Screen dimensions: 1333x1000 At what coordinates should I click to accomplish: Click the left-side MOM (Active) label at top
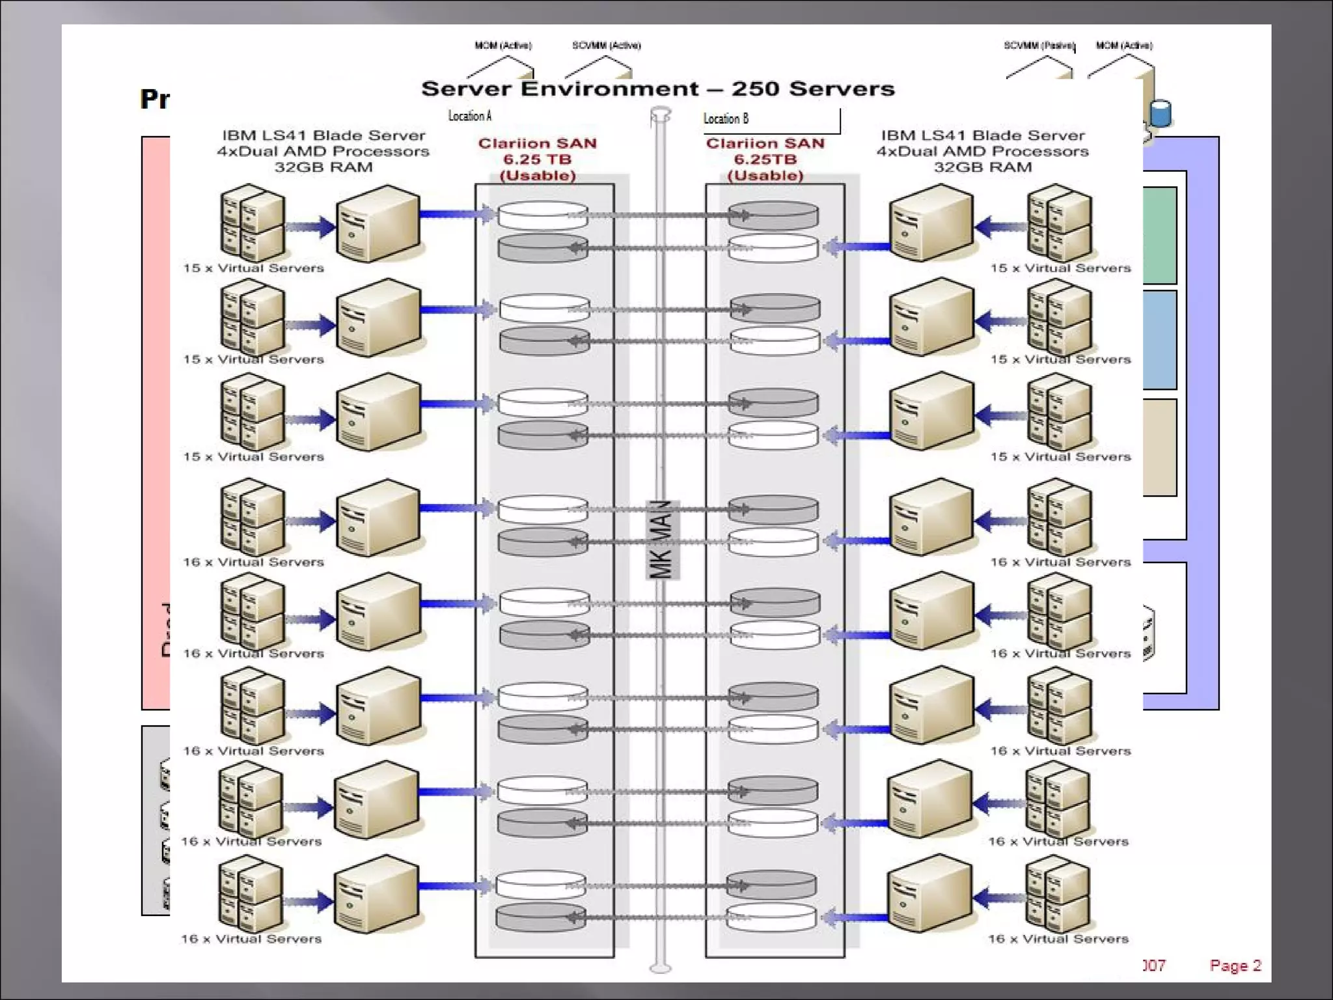tap(502, 46)
